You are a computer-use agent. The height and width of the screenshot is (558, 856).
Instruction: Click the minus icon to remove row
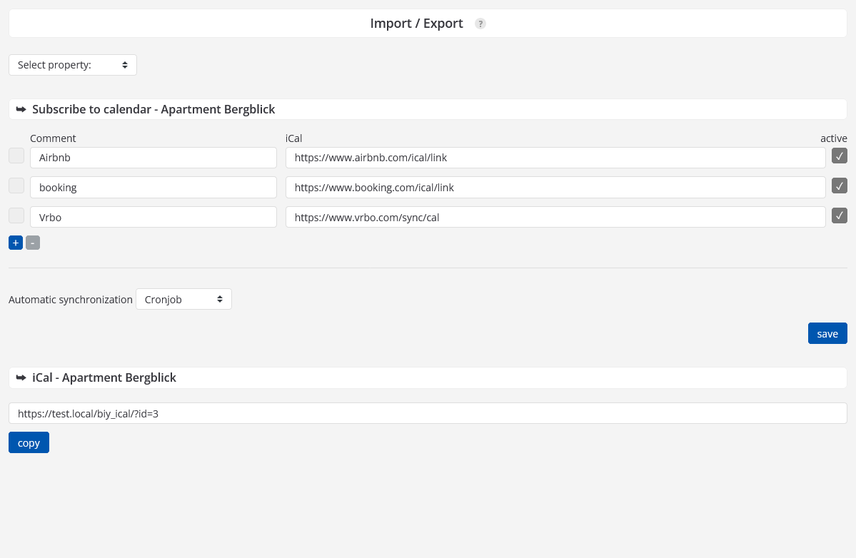[x=33, y=243]
